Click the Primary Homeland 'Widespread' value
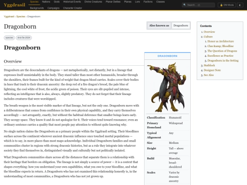 tap(176, 123)
